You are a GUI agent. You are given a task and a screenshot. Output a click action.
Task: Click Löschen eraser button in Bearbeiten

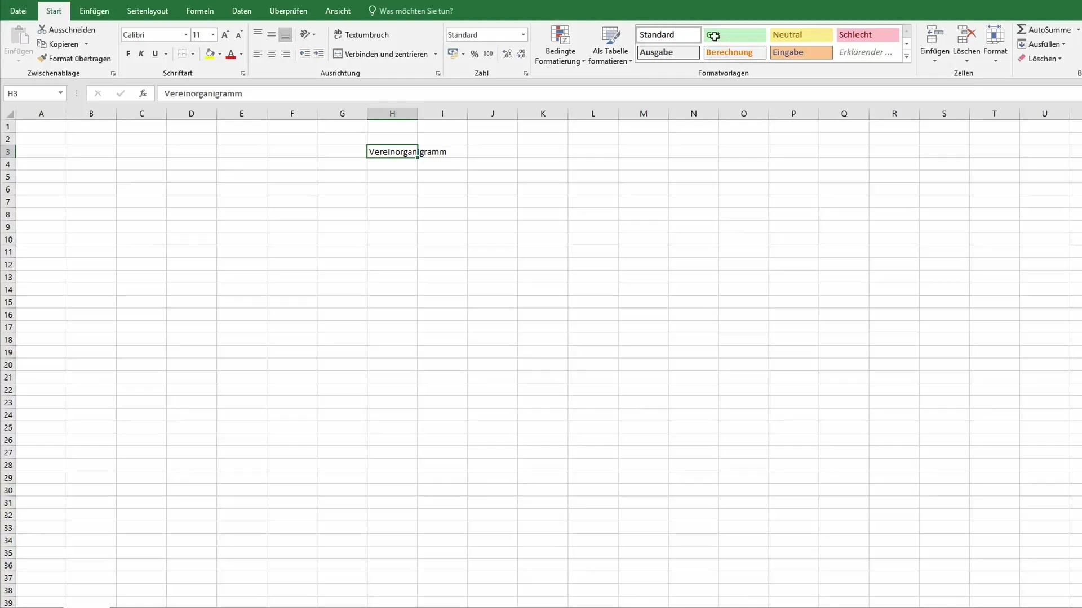pos(1039,59)
